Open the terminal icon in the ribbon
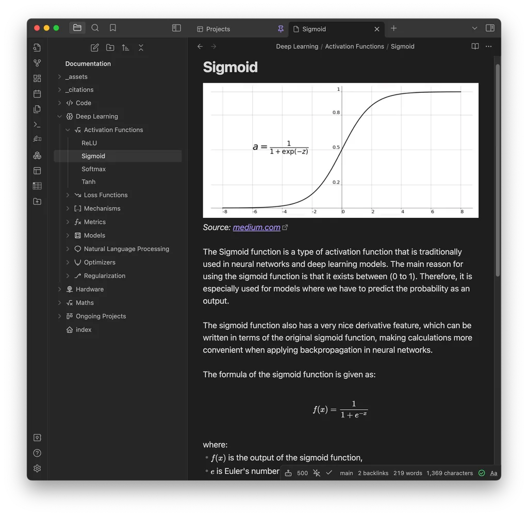The image size is (528, 516). [37, 124]
